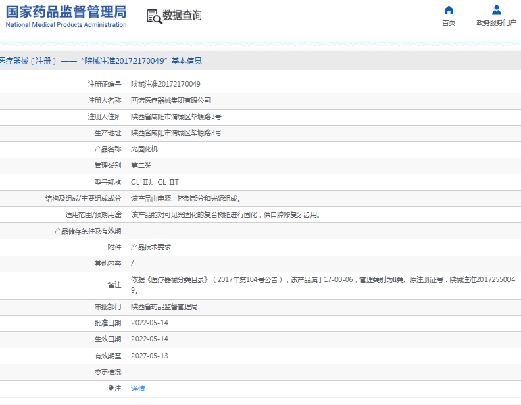Image resolution: width=521 pixels, height=405 pixels.
Task: Click the 适用范围/预期用途 label
Action: pyautogui.click(x=93, y=215)
